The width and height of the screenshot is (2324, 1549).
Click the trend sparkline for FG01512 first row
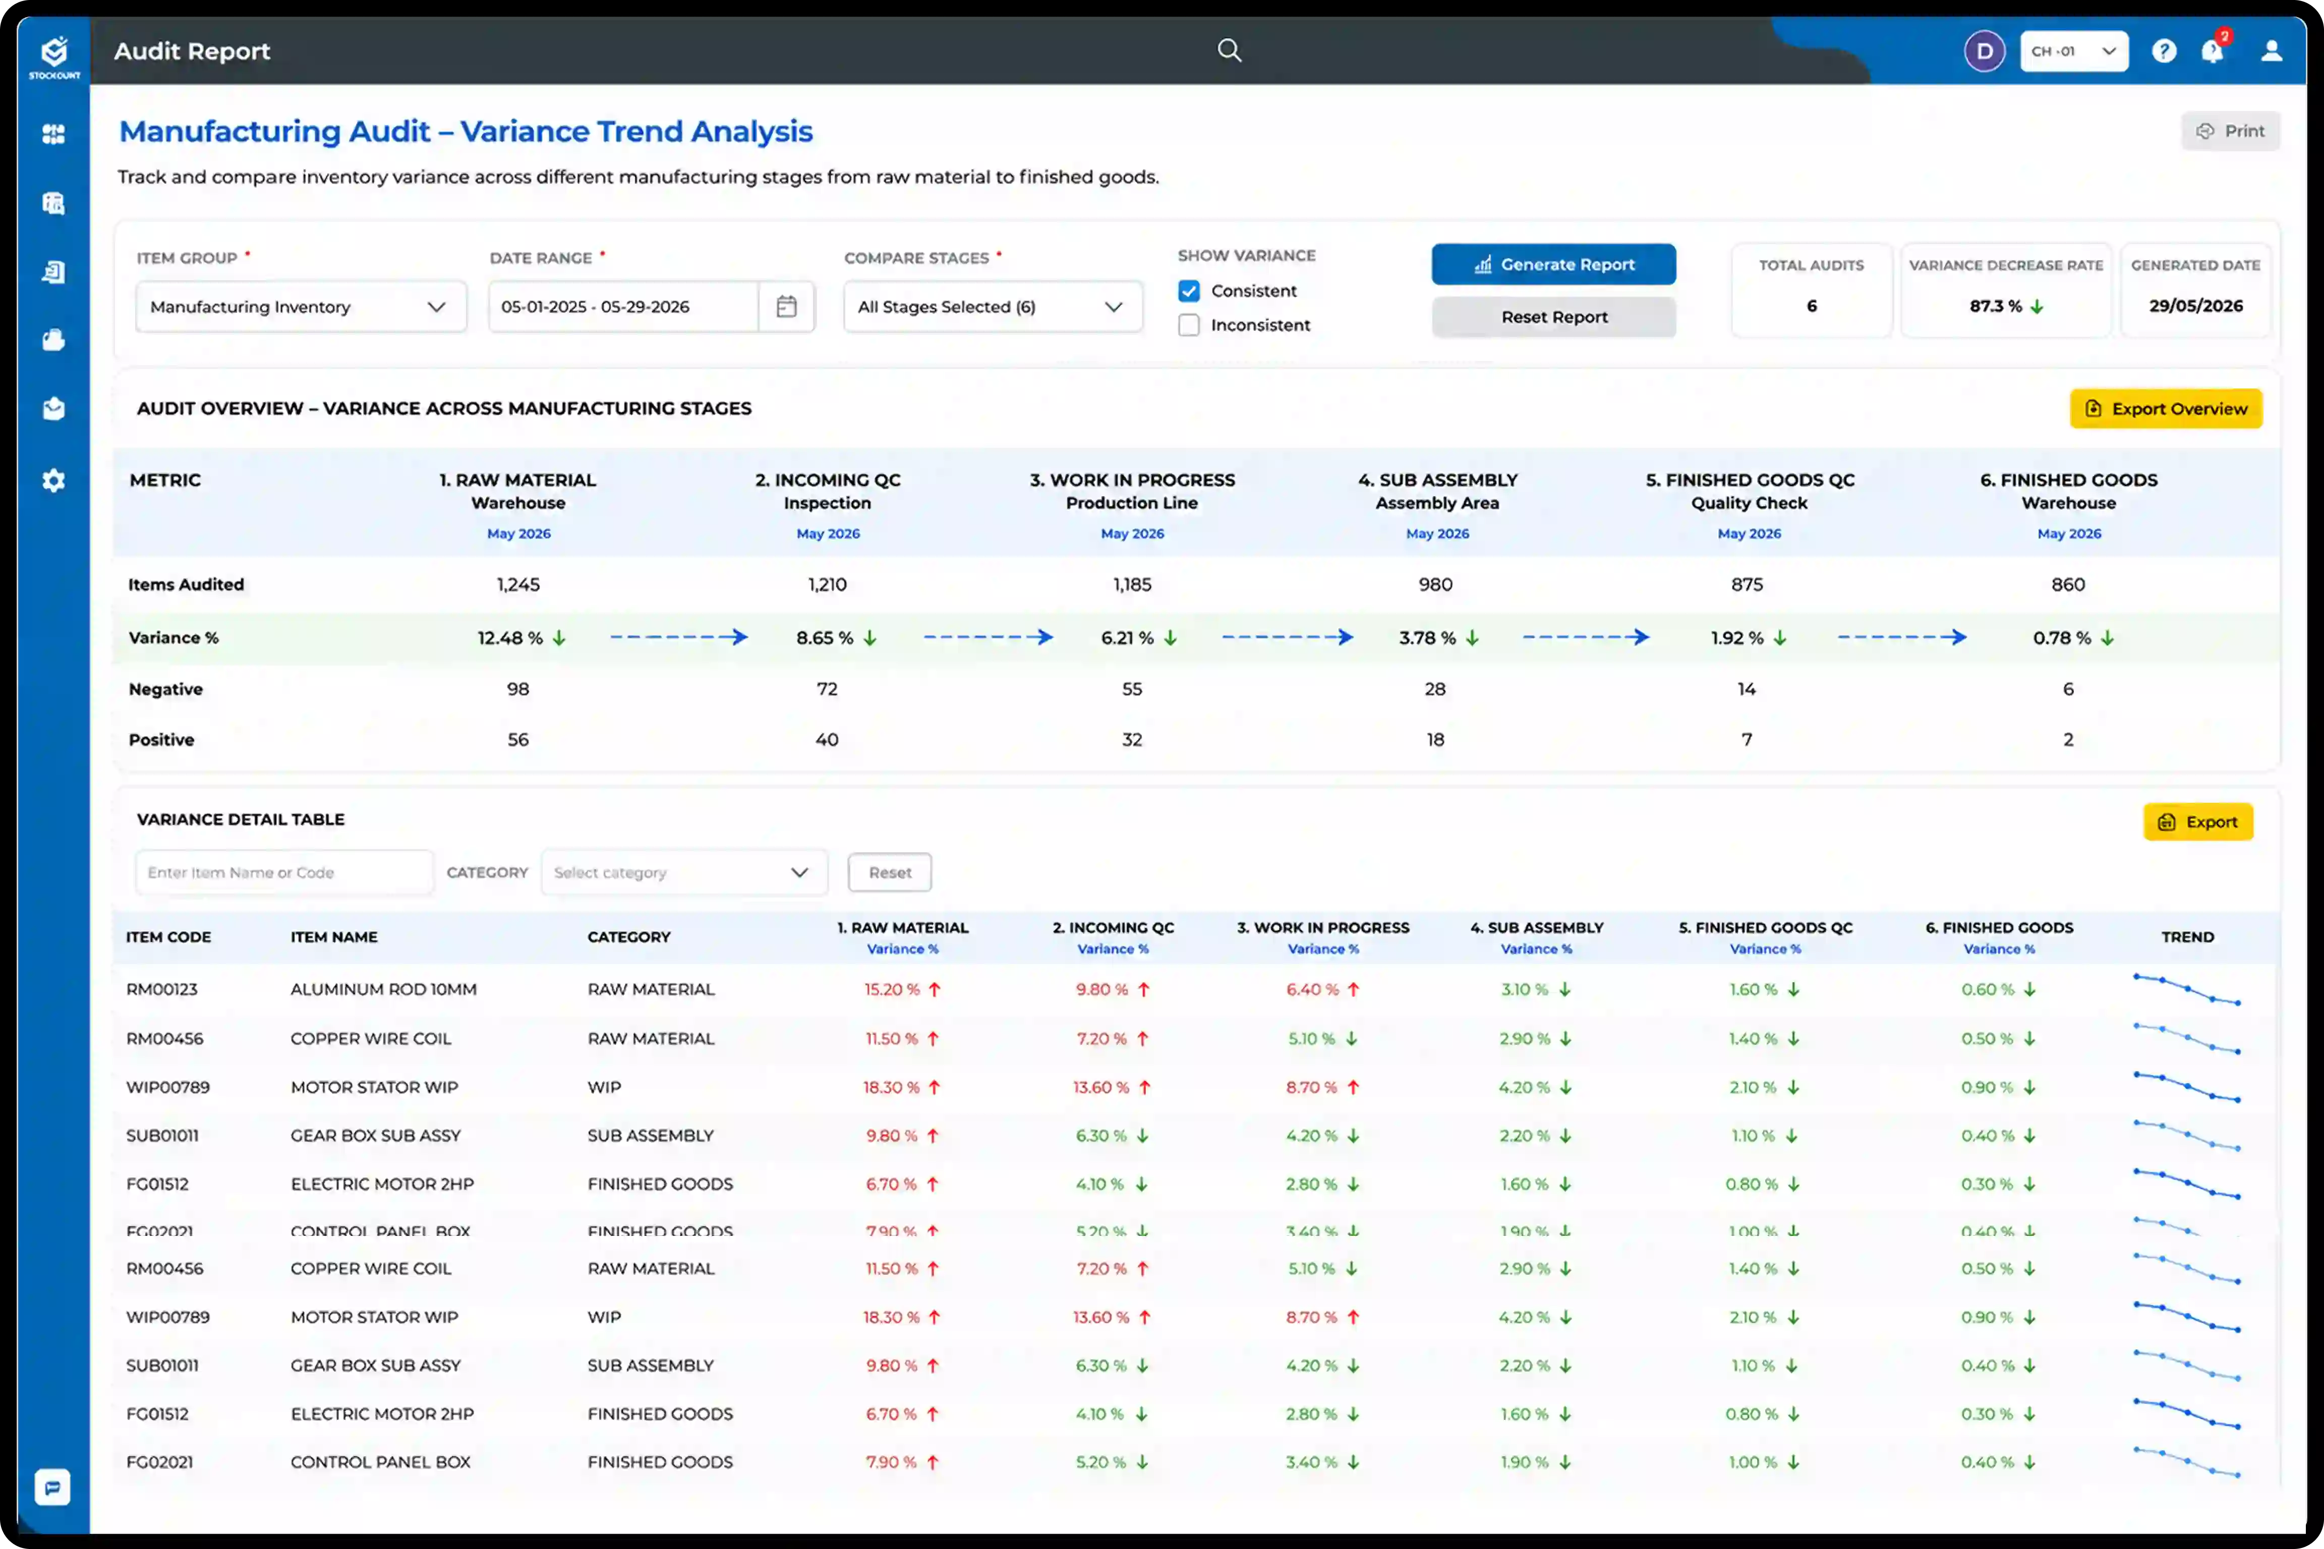click(2187, 1183)
